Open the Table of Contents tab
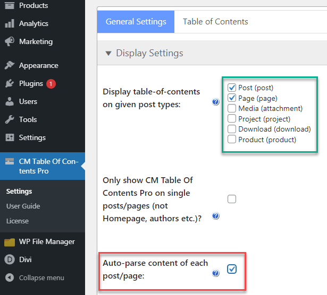 point(215,22)
